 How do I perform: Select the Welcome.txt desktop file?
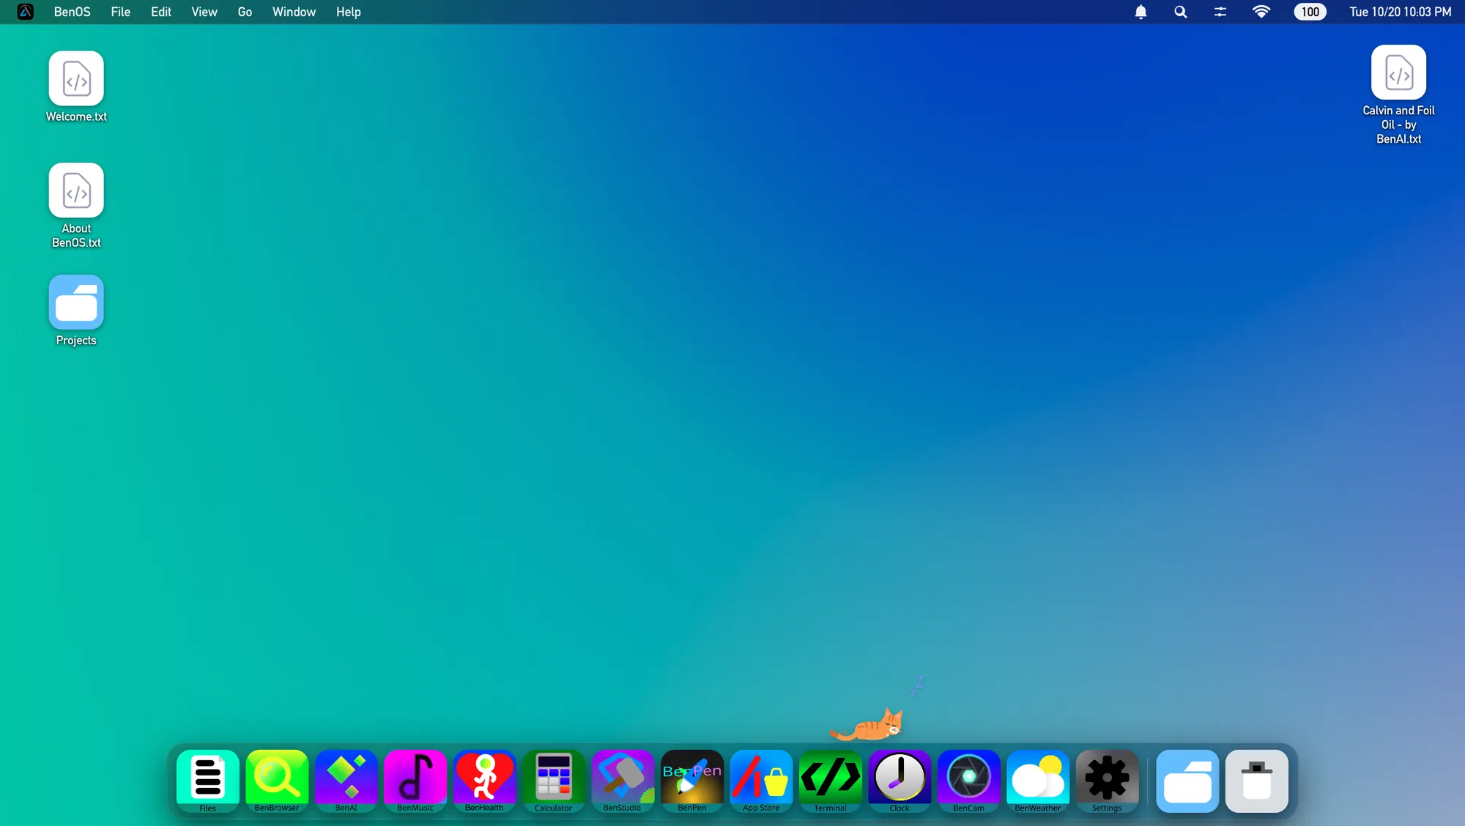[x=76, y=86]
